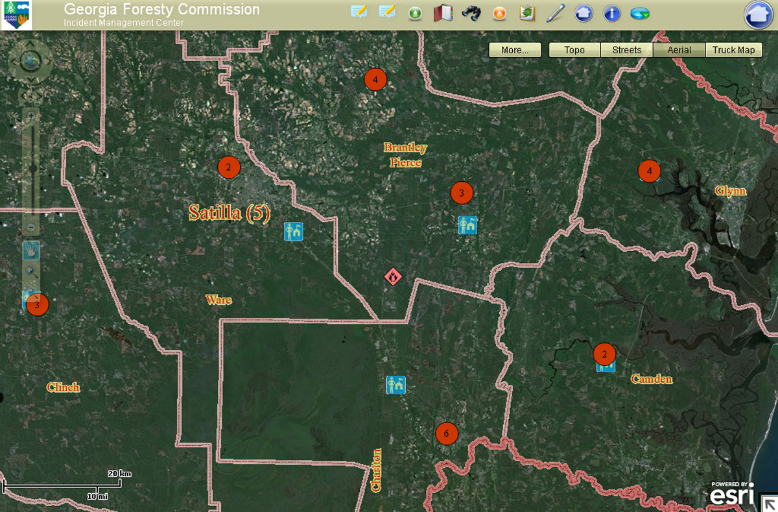This screenshot has width=778, height=512.
Task: Click cluster marker 4 near Glynn
Action: pyautogui.click(x=649, y=171)
